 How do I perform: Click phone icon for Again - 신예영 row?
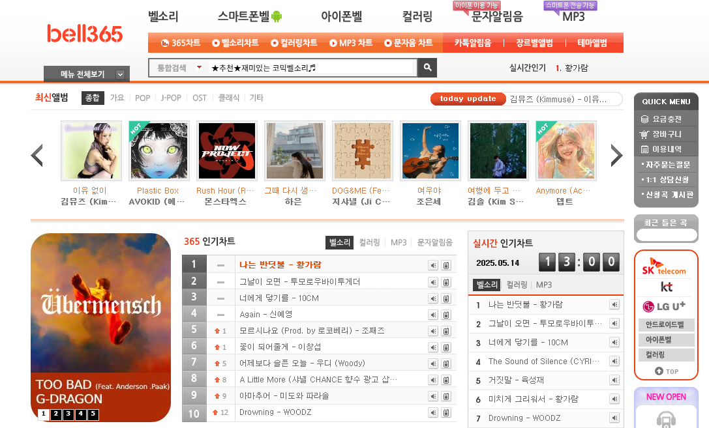point(446,315)
